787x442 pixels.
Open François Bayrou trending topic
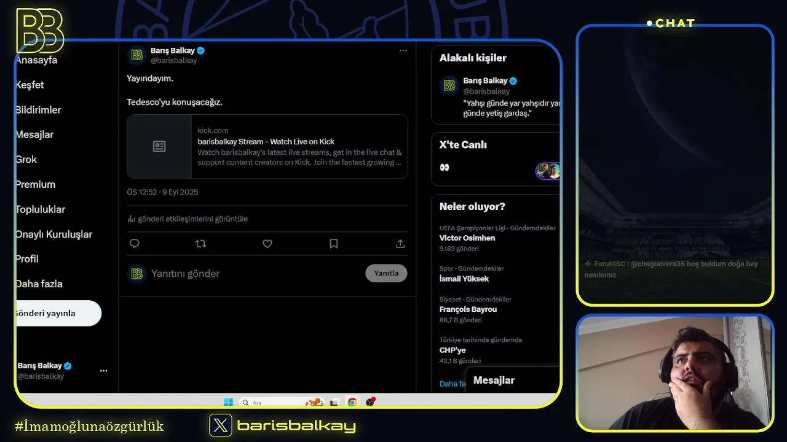[468, 309]
